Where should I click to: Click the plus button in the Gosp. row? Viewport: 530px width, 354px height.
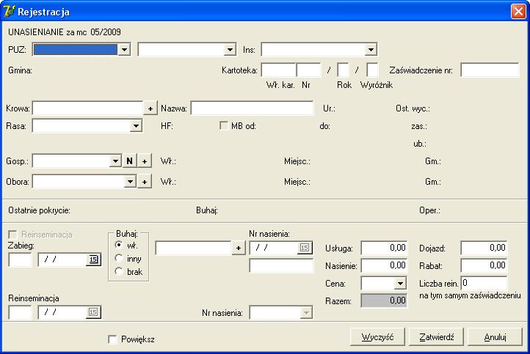(145, 161)
